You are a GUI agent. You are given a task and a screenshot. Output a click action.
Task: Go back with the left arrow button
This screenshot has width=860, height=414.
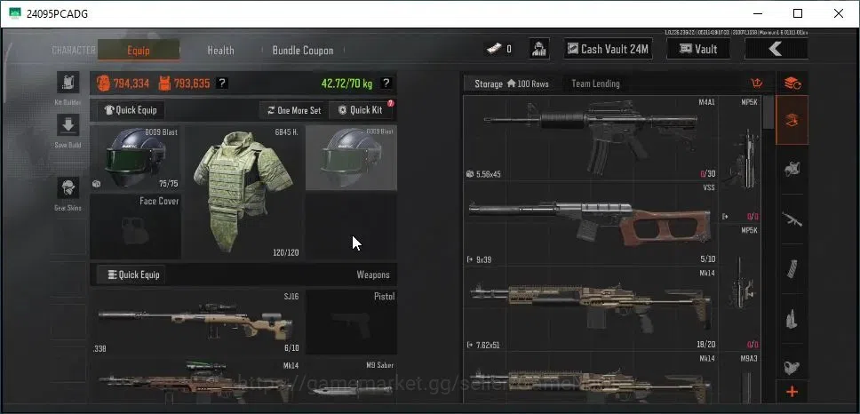pos(776,49)
